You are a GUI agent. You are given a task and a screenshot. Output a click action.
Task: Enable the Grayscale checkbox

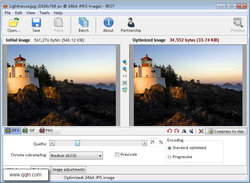[x=117, y=154]
